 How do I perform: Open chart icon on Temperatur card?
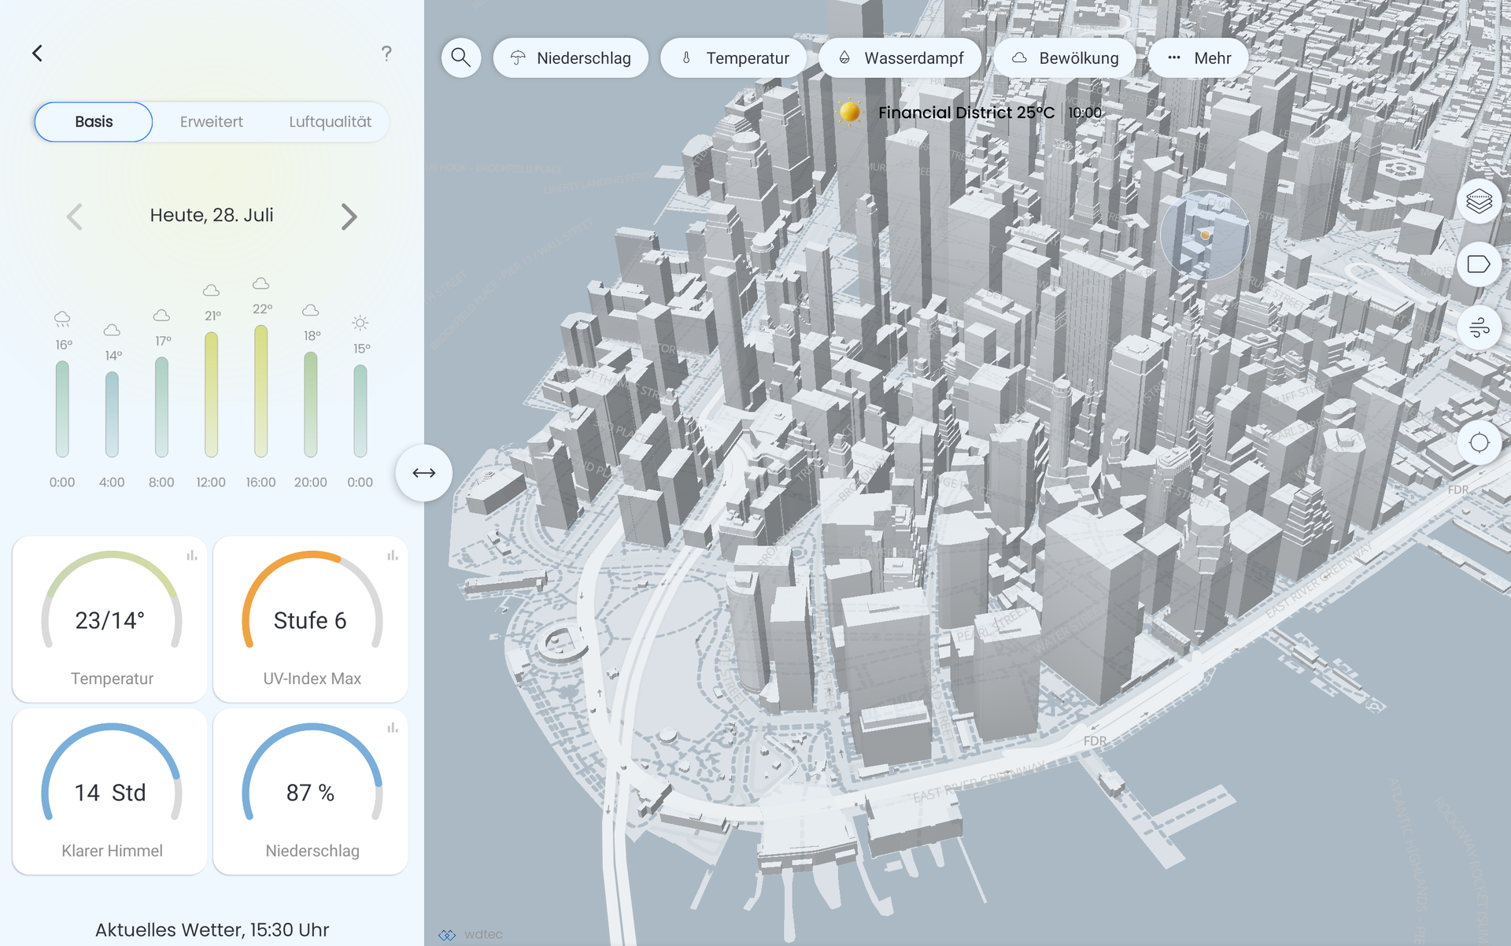(x=191, y=556)
